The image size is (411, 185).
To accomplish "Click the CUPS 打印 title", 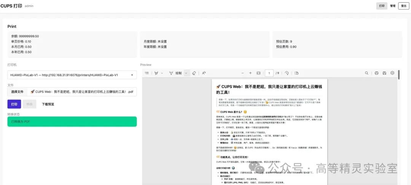I will pyautogui.click(x=11, y=6).
